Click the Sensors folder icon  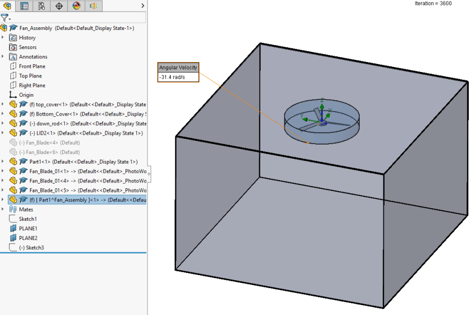13,47
